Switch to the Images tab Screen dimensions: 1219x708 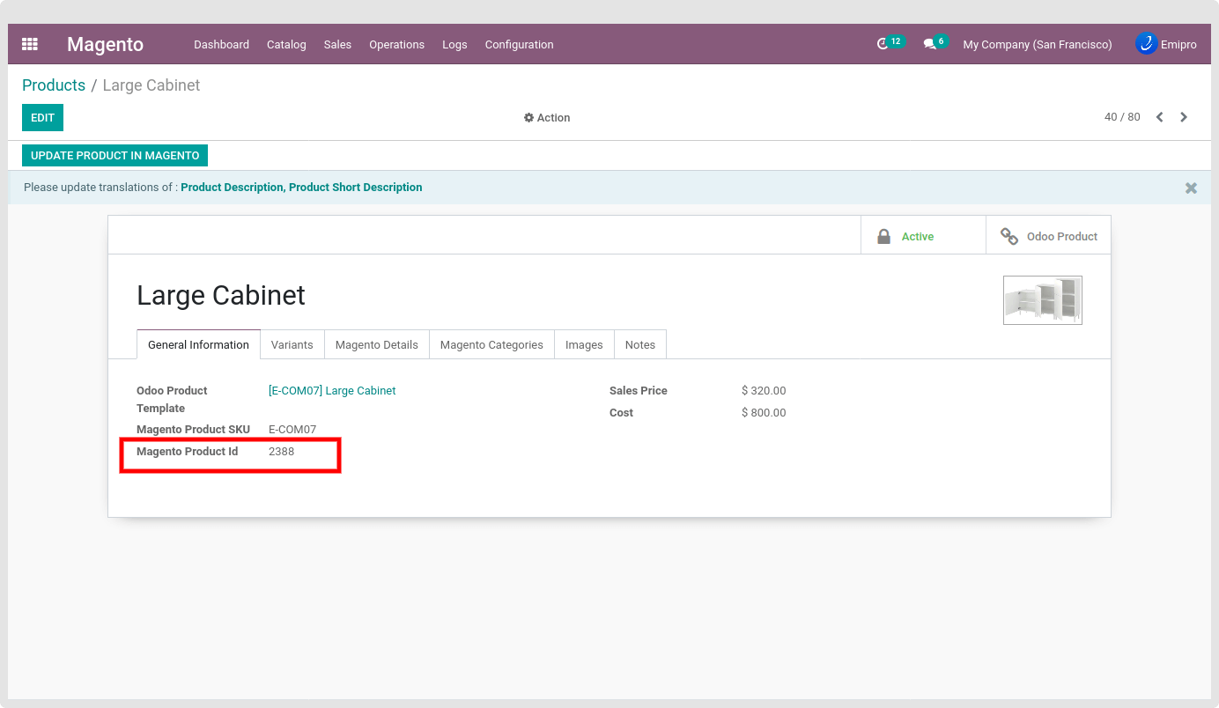pyautogui.click(x=584, y=344)
